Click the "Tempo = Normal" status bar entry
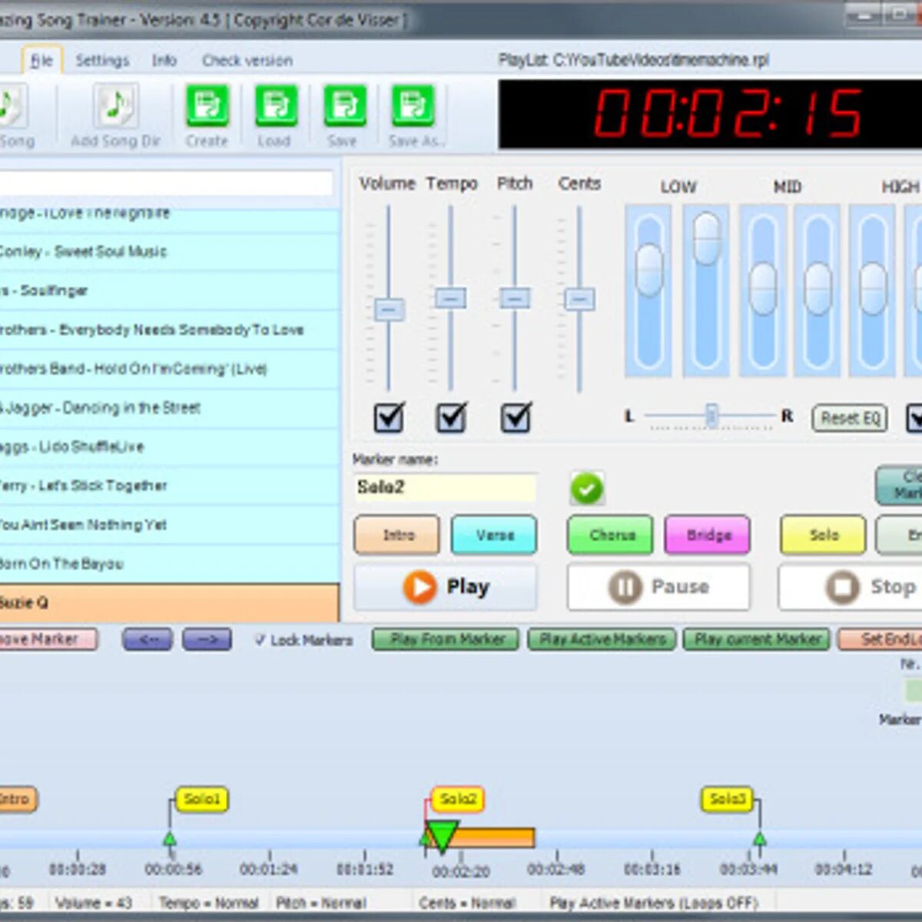Viewport: 922px width, 922px height. (x=208, y=903)
